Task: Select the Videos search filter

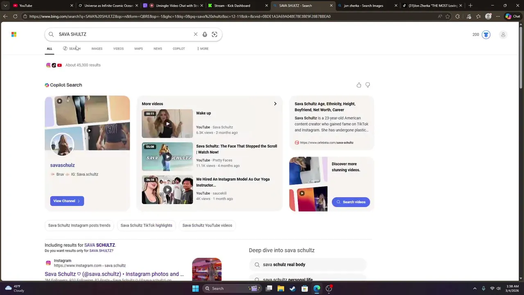Action: 118,49
